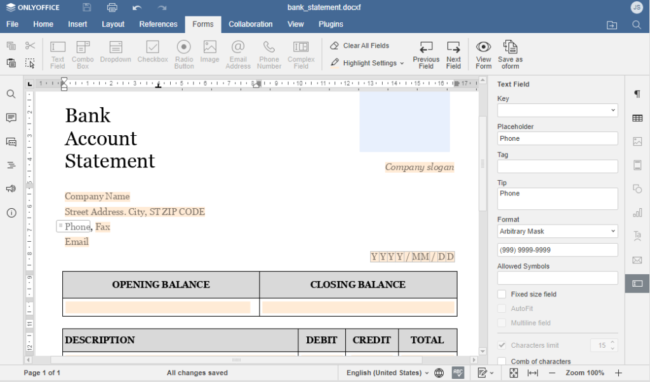Enable the Fixed size field checkbox
The height and width of the screenshot is (382, 650).
[501, 294]
